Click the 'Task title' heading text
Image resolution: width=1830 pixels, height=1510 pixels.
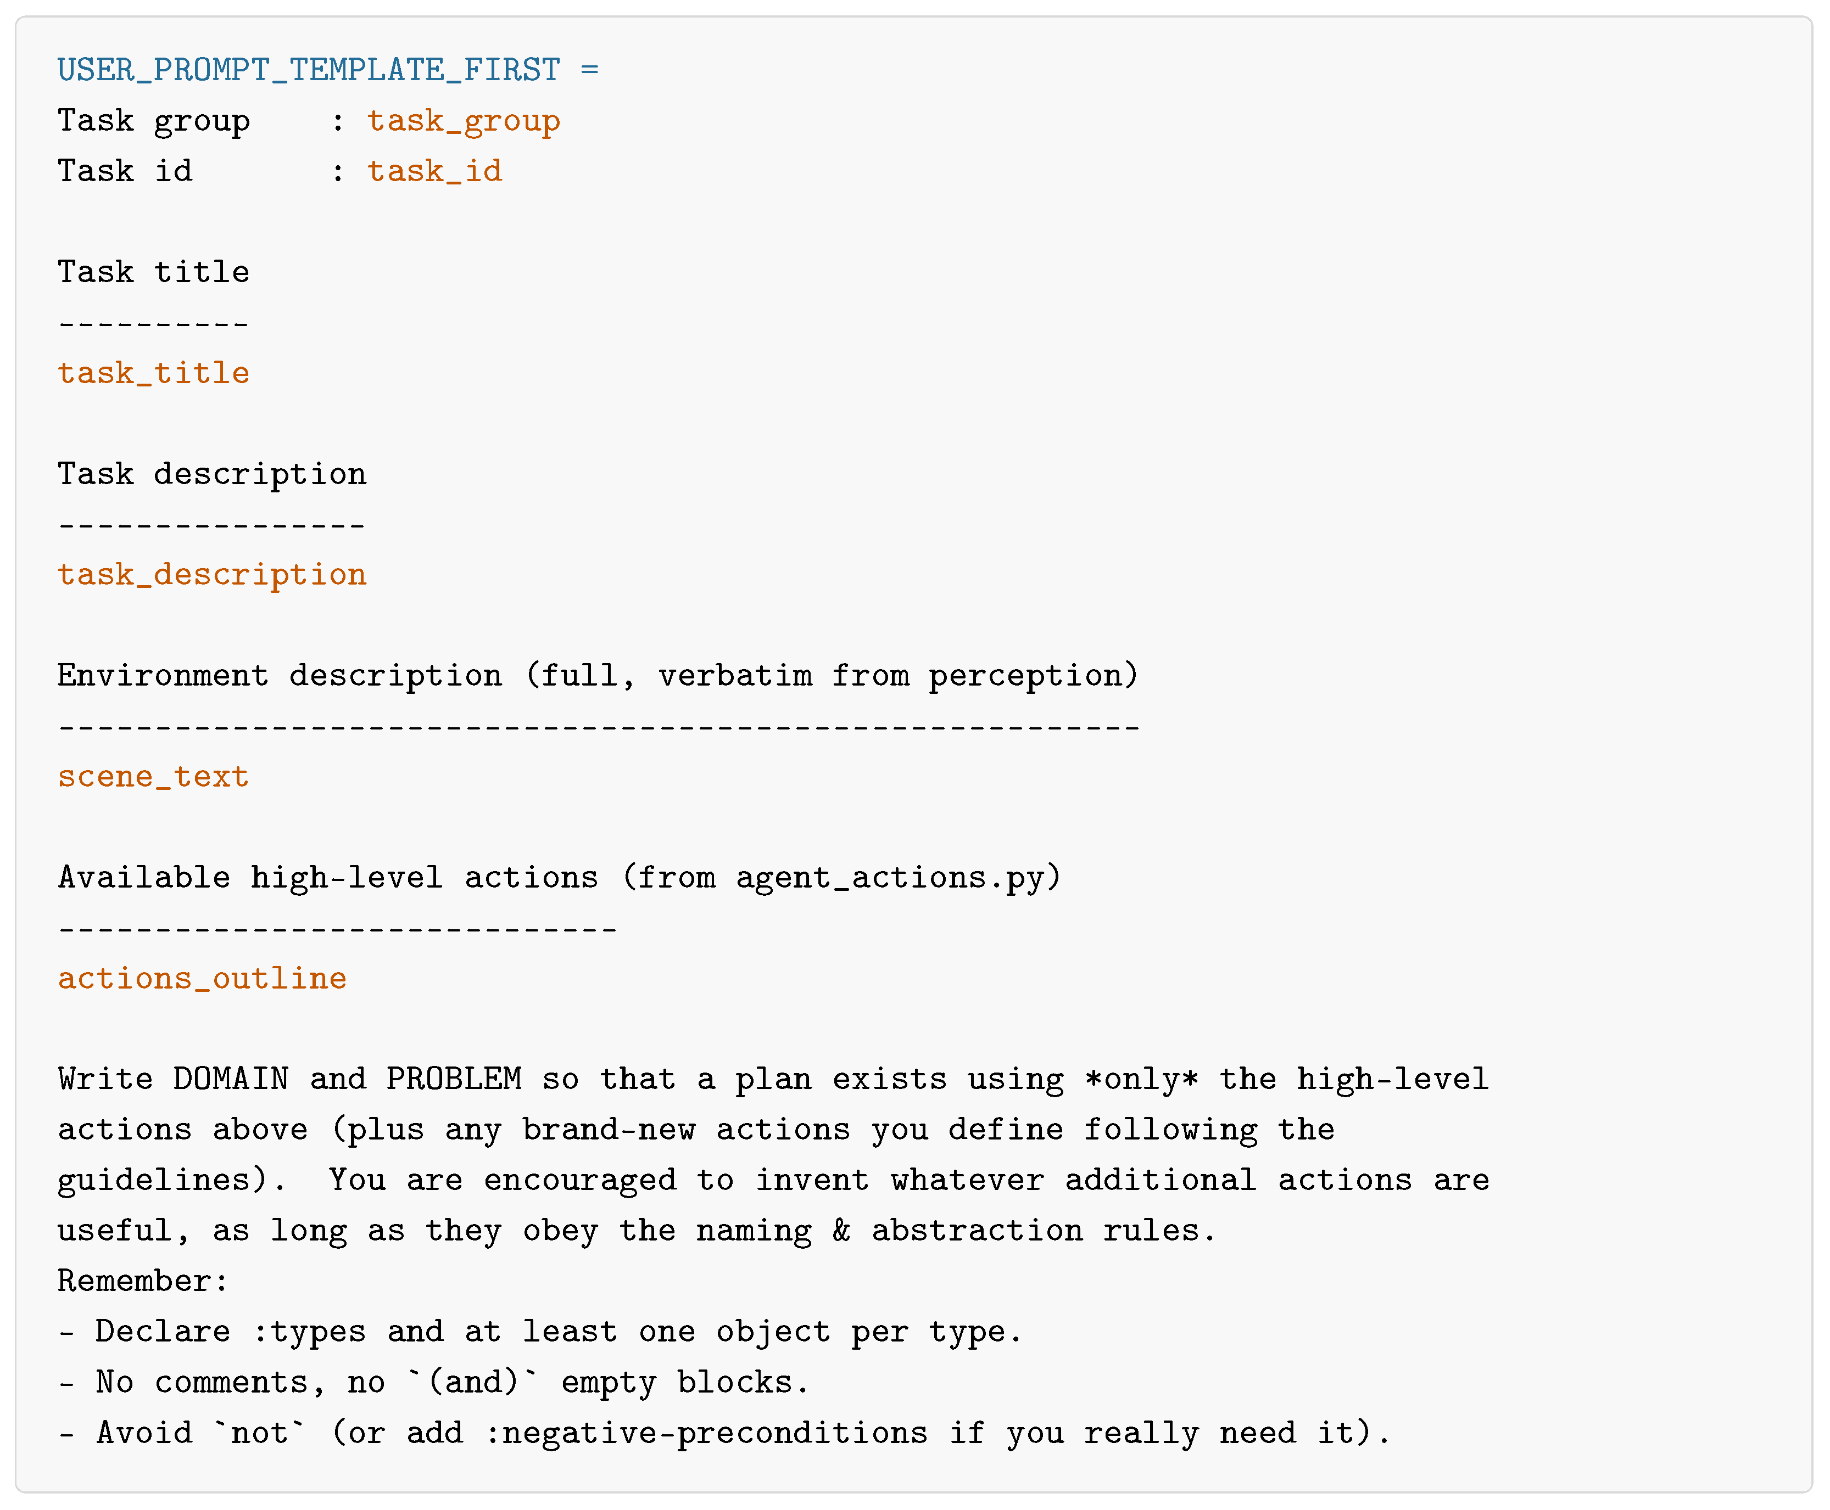154,272
